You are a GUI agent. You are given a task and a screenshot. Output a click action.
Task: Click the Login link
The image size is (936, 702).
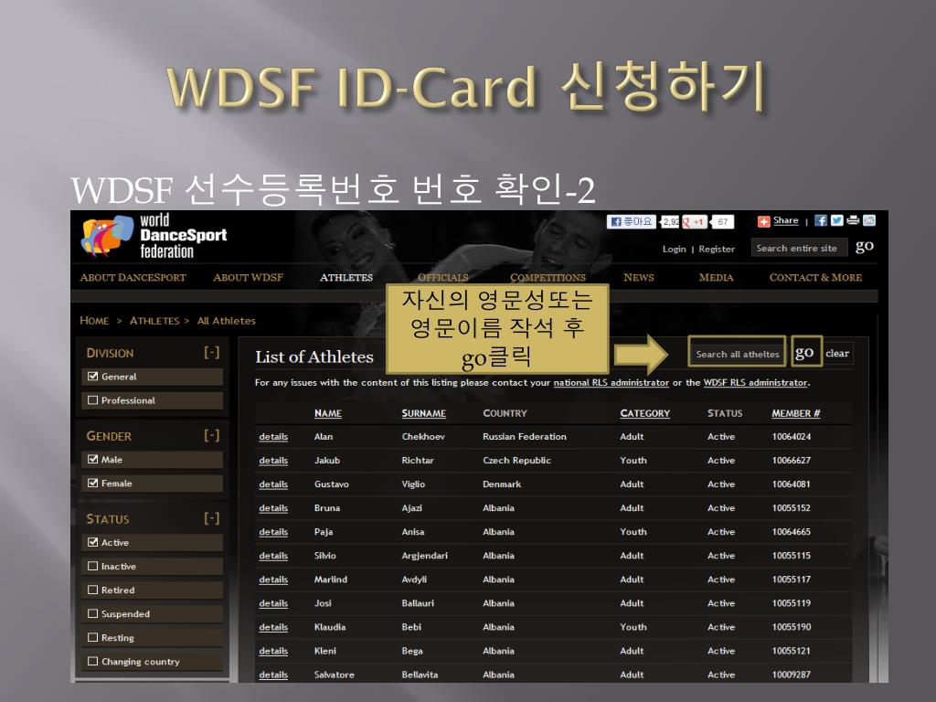point(674,249)
